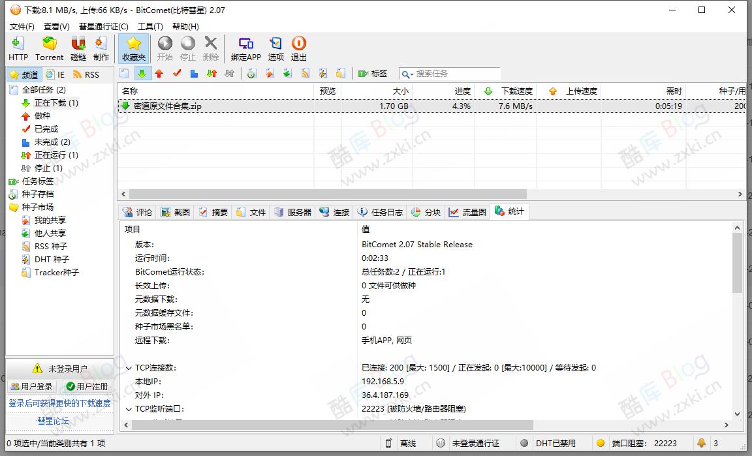Collapse the TCP监听端口 section
Viewport: 752px width, 456px height.
coord(128,408)
